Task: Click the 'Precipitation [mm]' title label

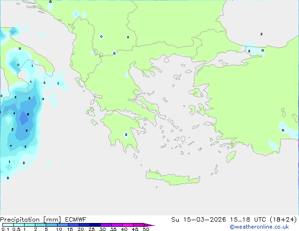Action: tap(31, 220)
